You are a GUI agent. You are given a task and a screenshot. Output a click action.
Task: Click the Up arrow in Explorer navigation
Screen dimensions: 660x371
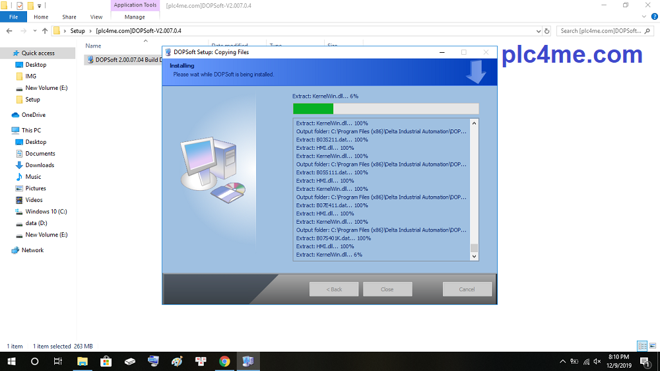pyautogui.click(x=45, y=31)
